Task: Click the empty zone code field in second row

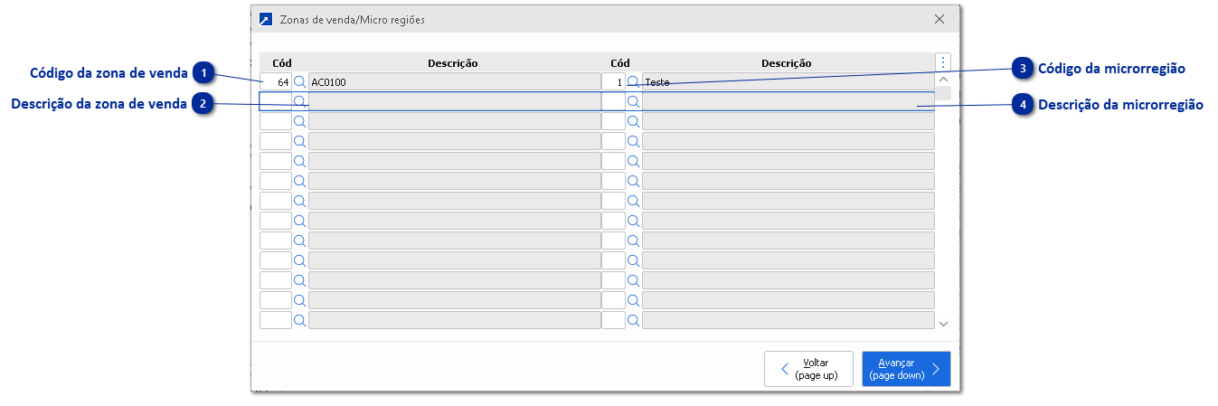Action: pyautogui.click(x=276, y=101)
